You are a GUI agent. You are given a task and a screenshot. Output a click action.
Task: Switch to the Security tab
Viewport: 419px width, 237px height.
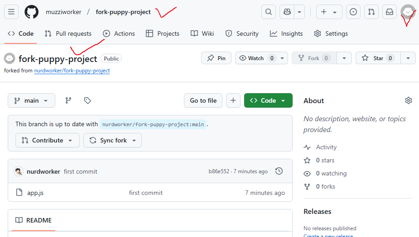[x=242, y=33]
